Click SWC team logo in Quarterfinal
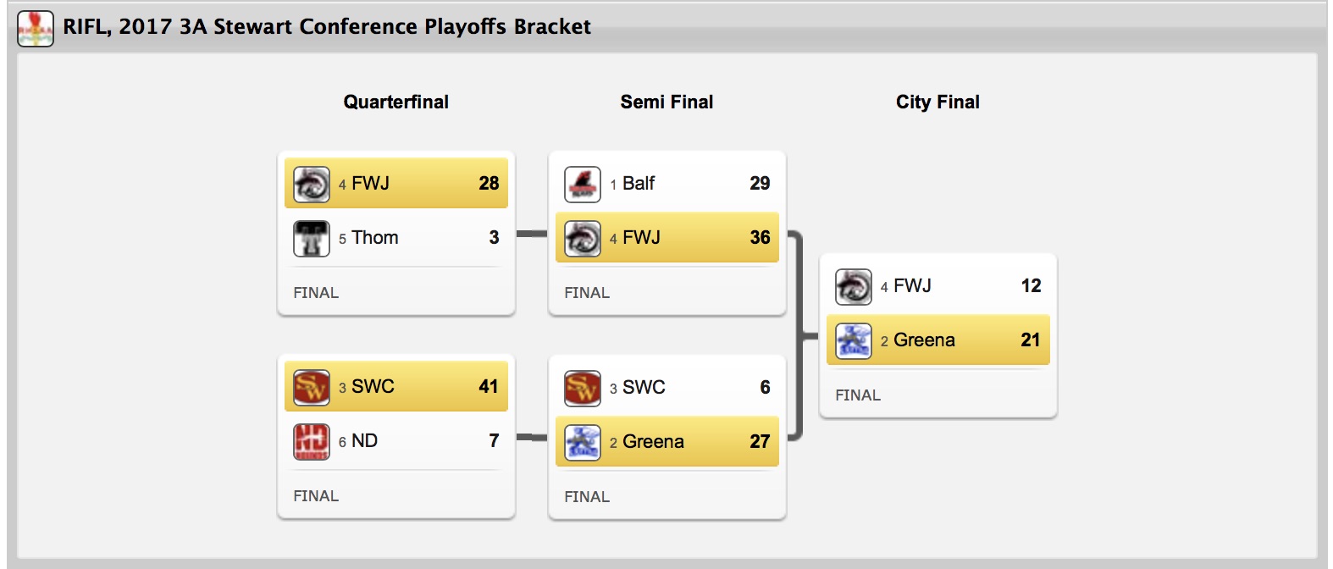The width and height of the screenshot is (1333, 569). 311,387
